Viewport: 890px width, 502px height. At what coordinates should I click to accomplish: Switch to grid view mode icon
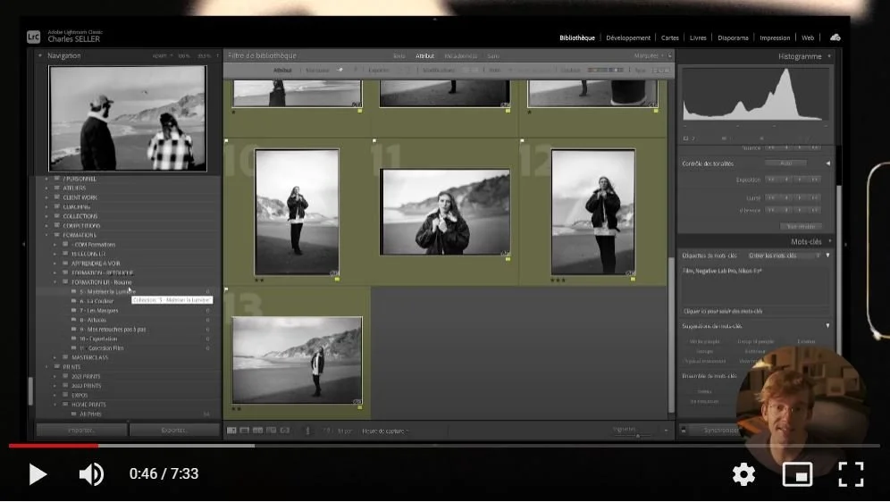[x=232, y=431]
